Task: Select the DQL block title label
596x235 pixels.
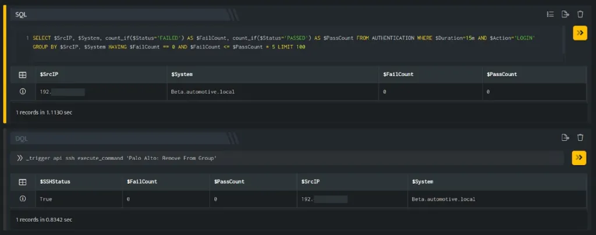Action: tap(22, 138)
